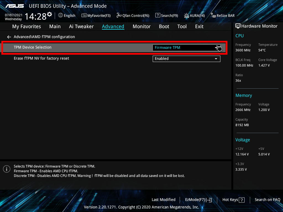Click the 8192 MB capacity value
This screenshot has height=212, width=283.
[x=242, y=125]
